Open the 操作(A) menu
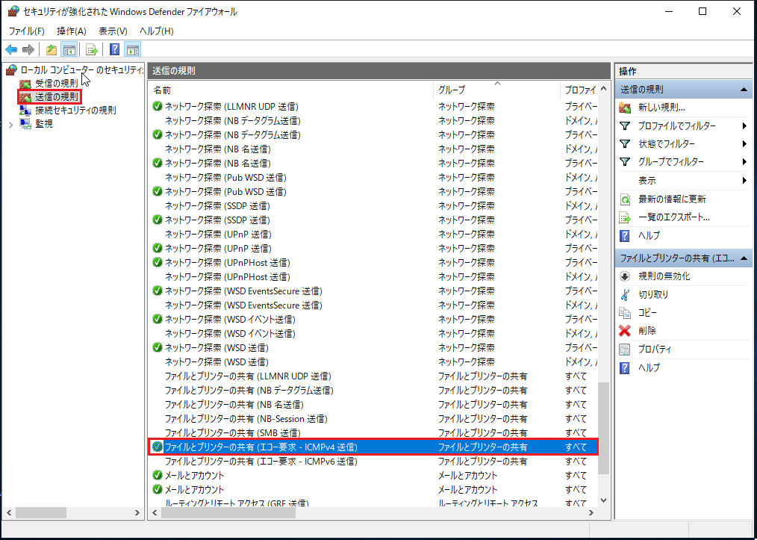Image resolution: width=757 pixels, height=540 pixels. [72, 31]
